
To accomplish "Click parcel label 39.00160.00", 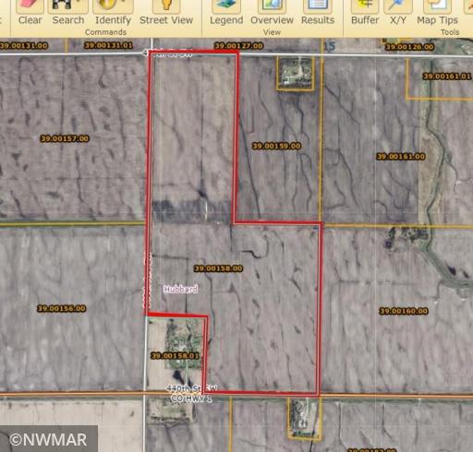I will click(x=404, y=311).
